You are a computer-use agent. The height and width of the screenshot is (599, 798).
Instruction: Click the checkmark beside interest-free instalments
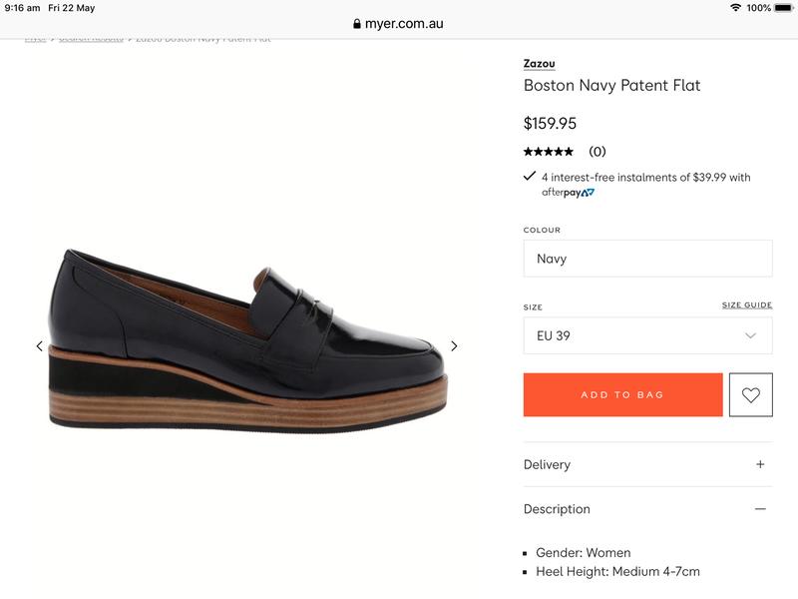coord(530,177)
